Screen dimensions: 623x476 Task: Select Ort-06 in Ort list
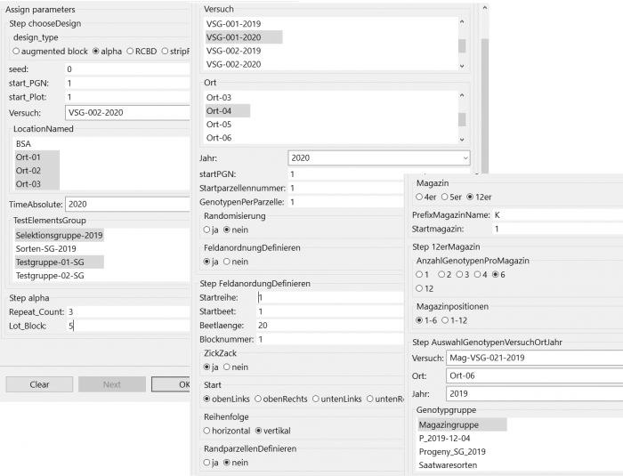coord(219,138)
